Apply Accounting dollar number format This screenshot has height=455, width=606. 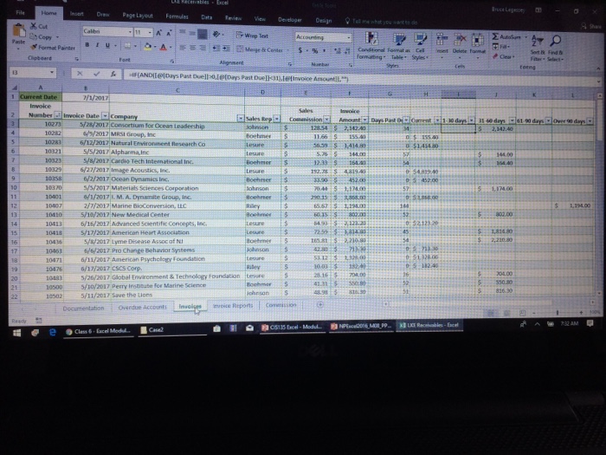[300, 50]
